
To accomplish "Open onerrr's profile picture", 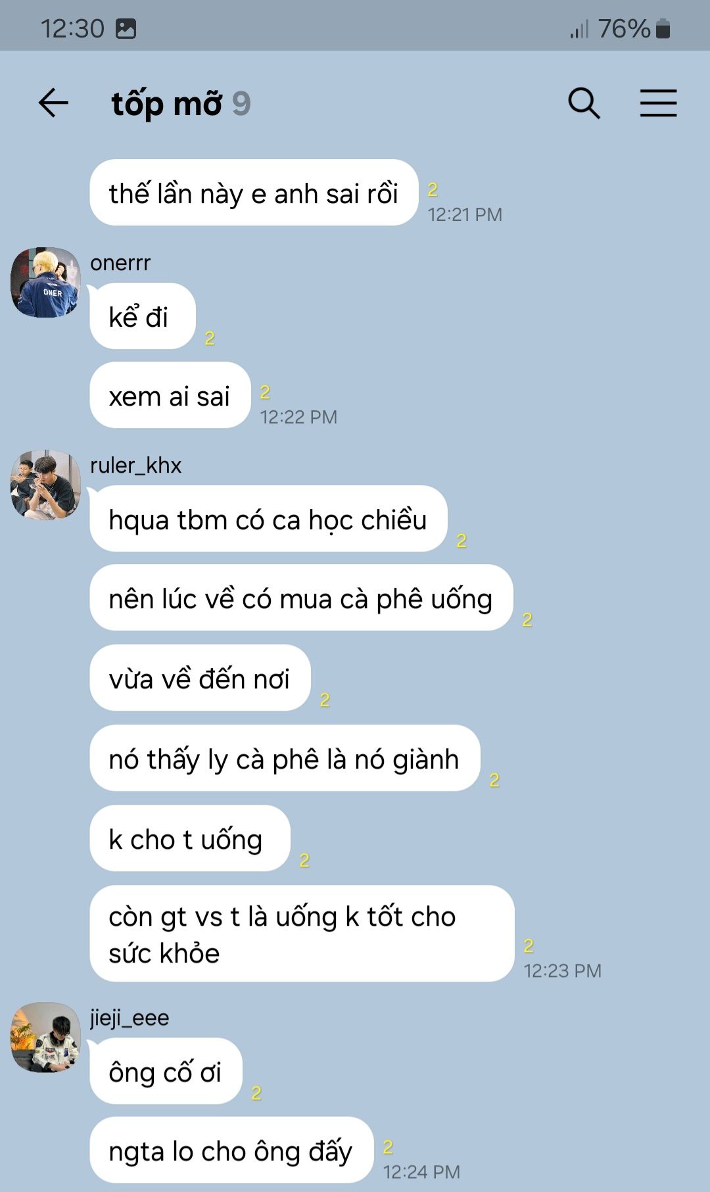I will pyautogui.click(x=45, y=282).
